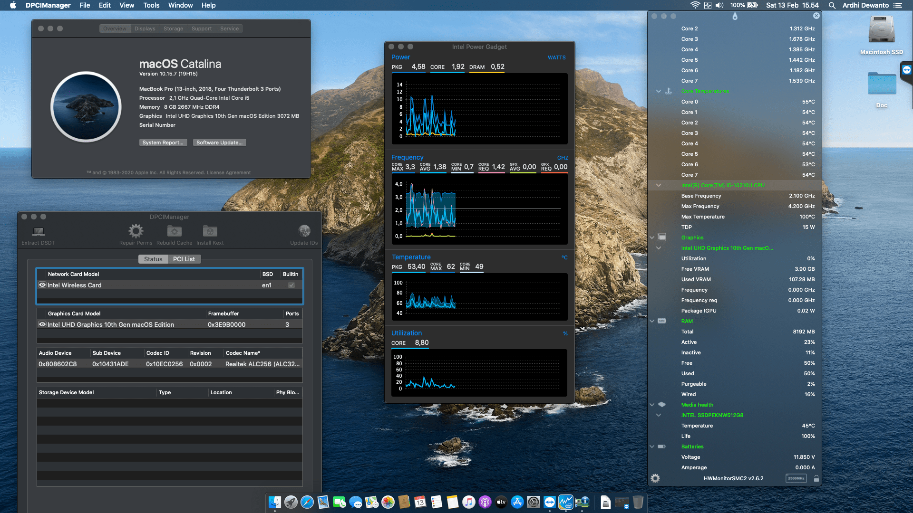Click the droplet icon atop HWMonitor panel

click(x=735, y=16)
